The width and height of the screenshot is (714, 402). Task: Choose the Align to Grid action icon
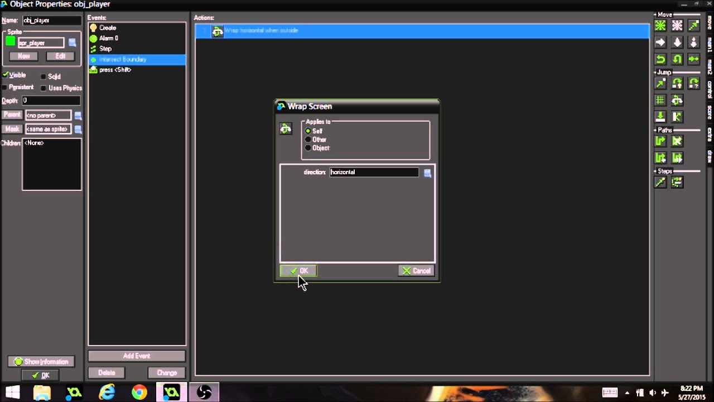click(x=660, y=100)
